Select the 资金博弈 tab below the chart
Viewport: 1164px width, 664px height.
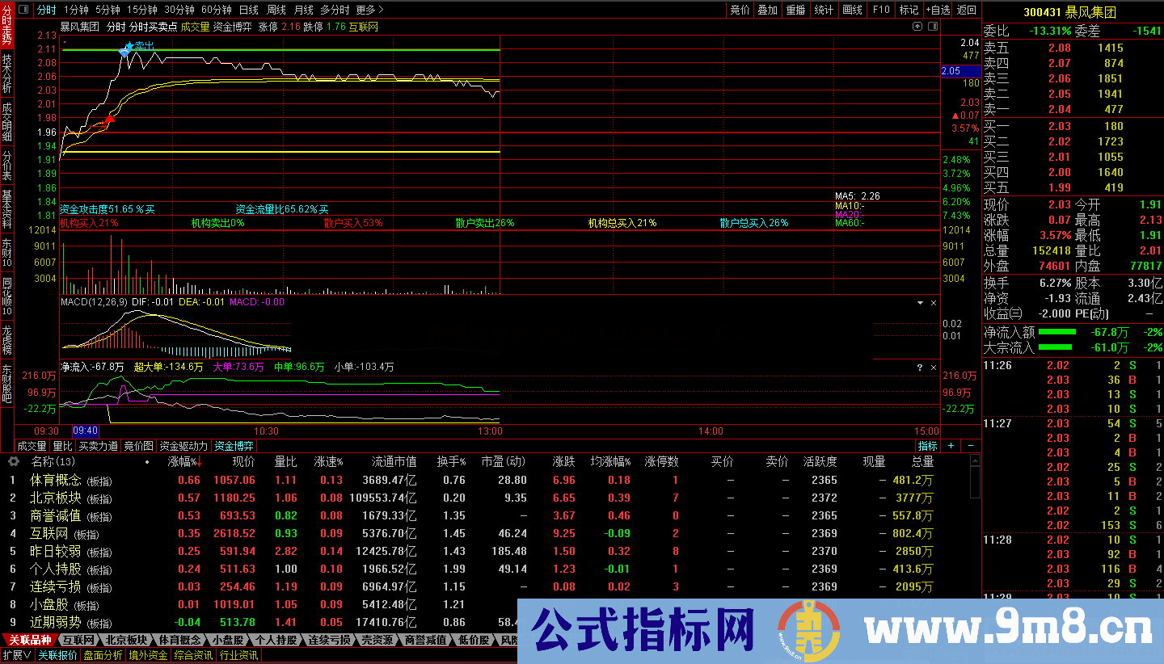(x=234, y=446)
